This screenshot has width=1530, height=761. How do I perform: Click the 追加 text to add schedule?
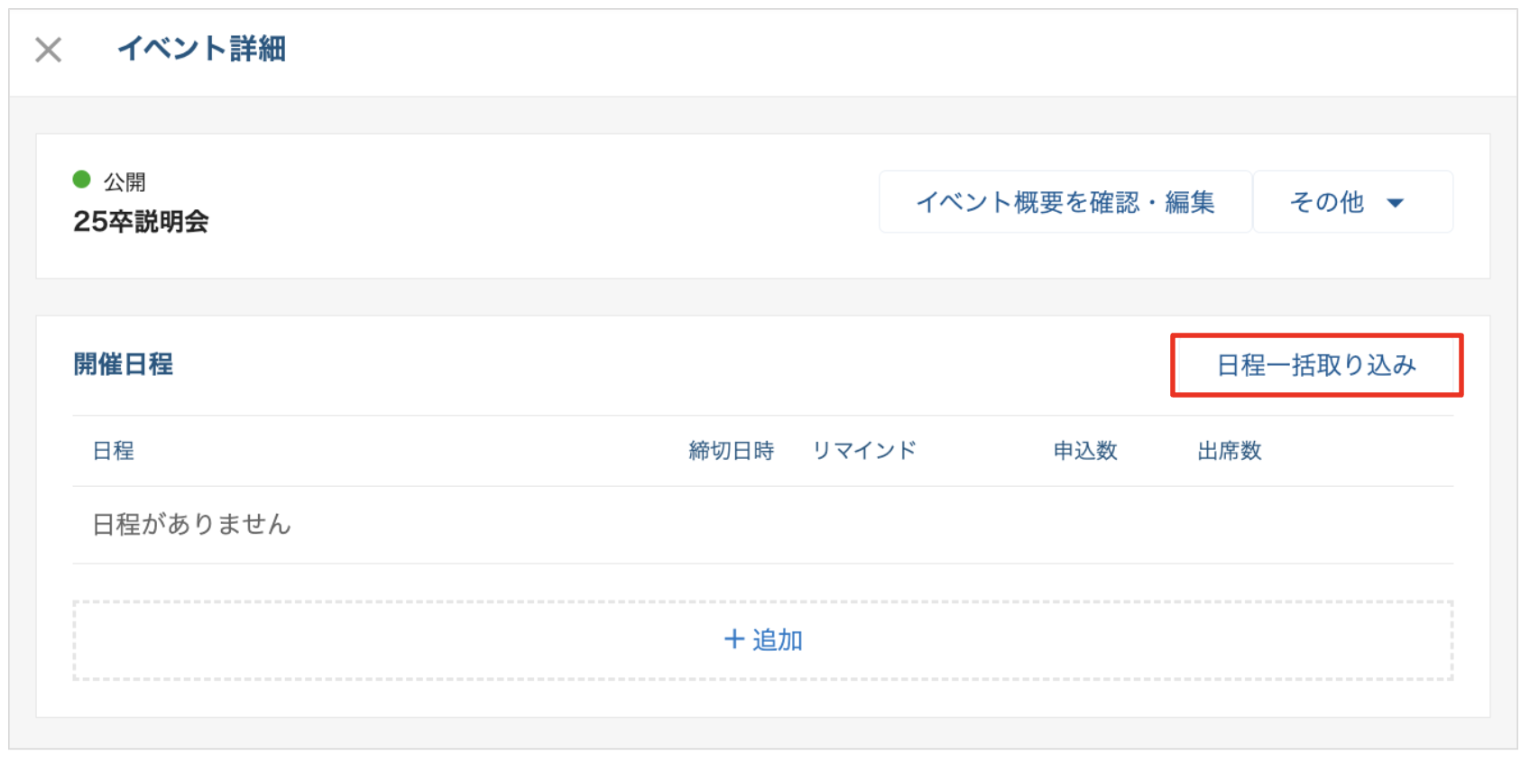778,640
